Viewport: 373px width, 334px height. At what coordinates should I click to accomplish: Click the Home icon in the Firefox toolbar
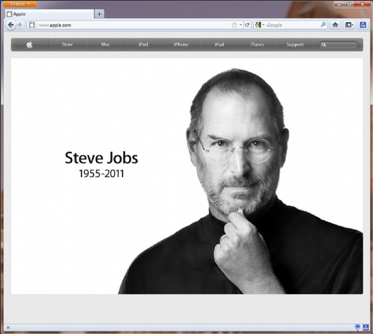click(335, 25)
